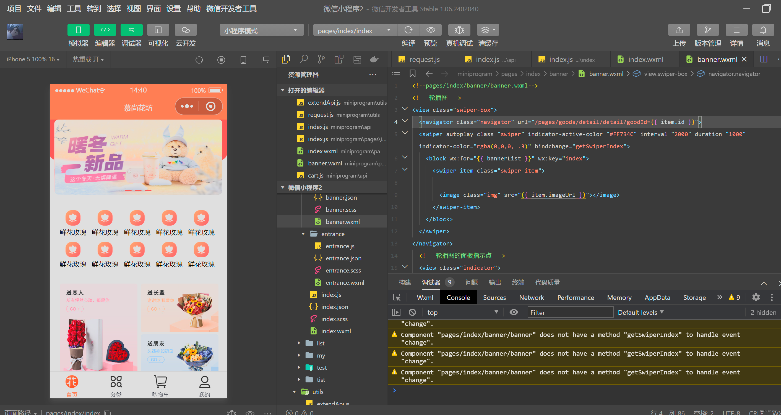781x415 pixels.
Task: Open the 热重载 hot reload dropdown
Action: point(88,59)
